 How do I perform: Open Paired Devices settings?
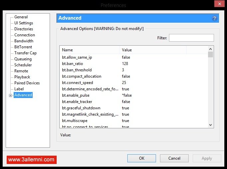click(x=27, y=83)
